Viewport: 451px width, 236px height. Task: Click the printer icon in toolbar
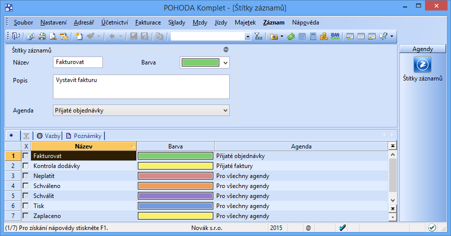coord(42,36)
